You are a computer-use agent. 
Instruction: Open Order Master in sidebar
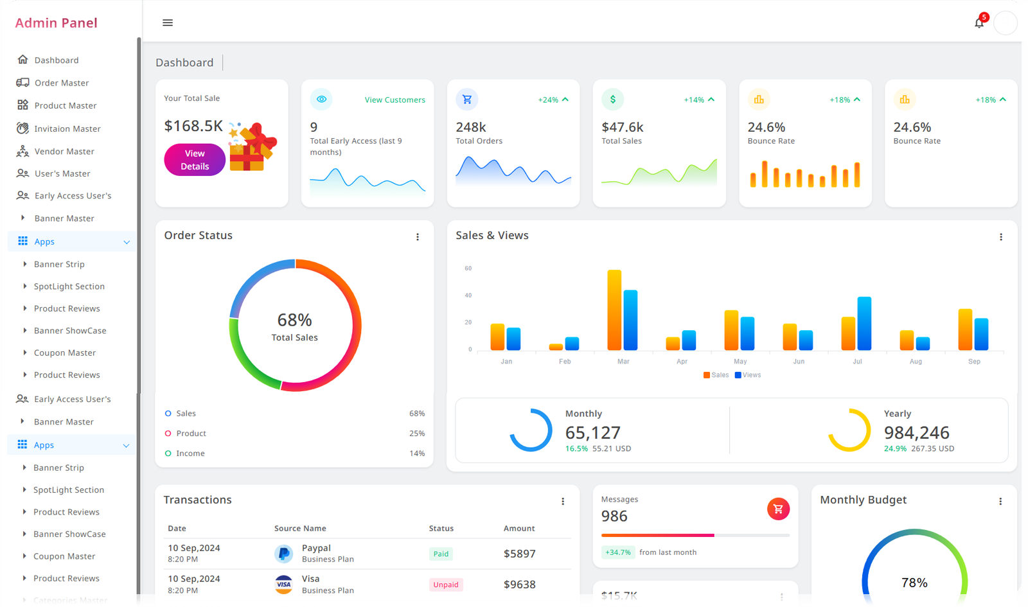[62, 83]
